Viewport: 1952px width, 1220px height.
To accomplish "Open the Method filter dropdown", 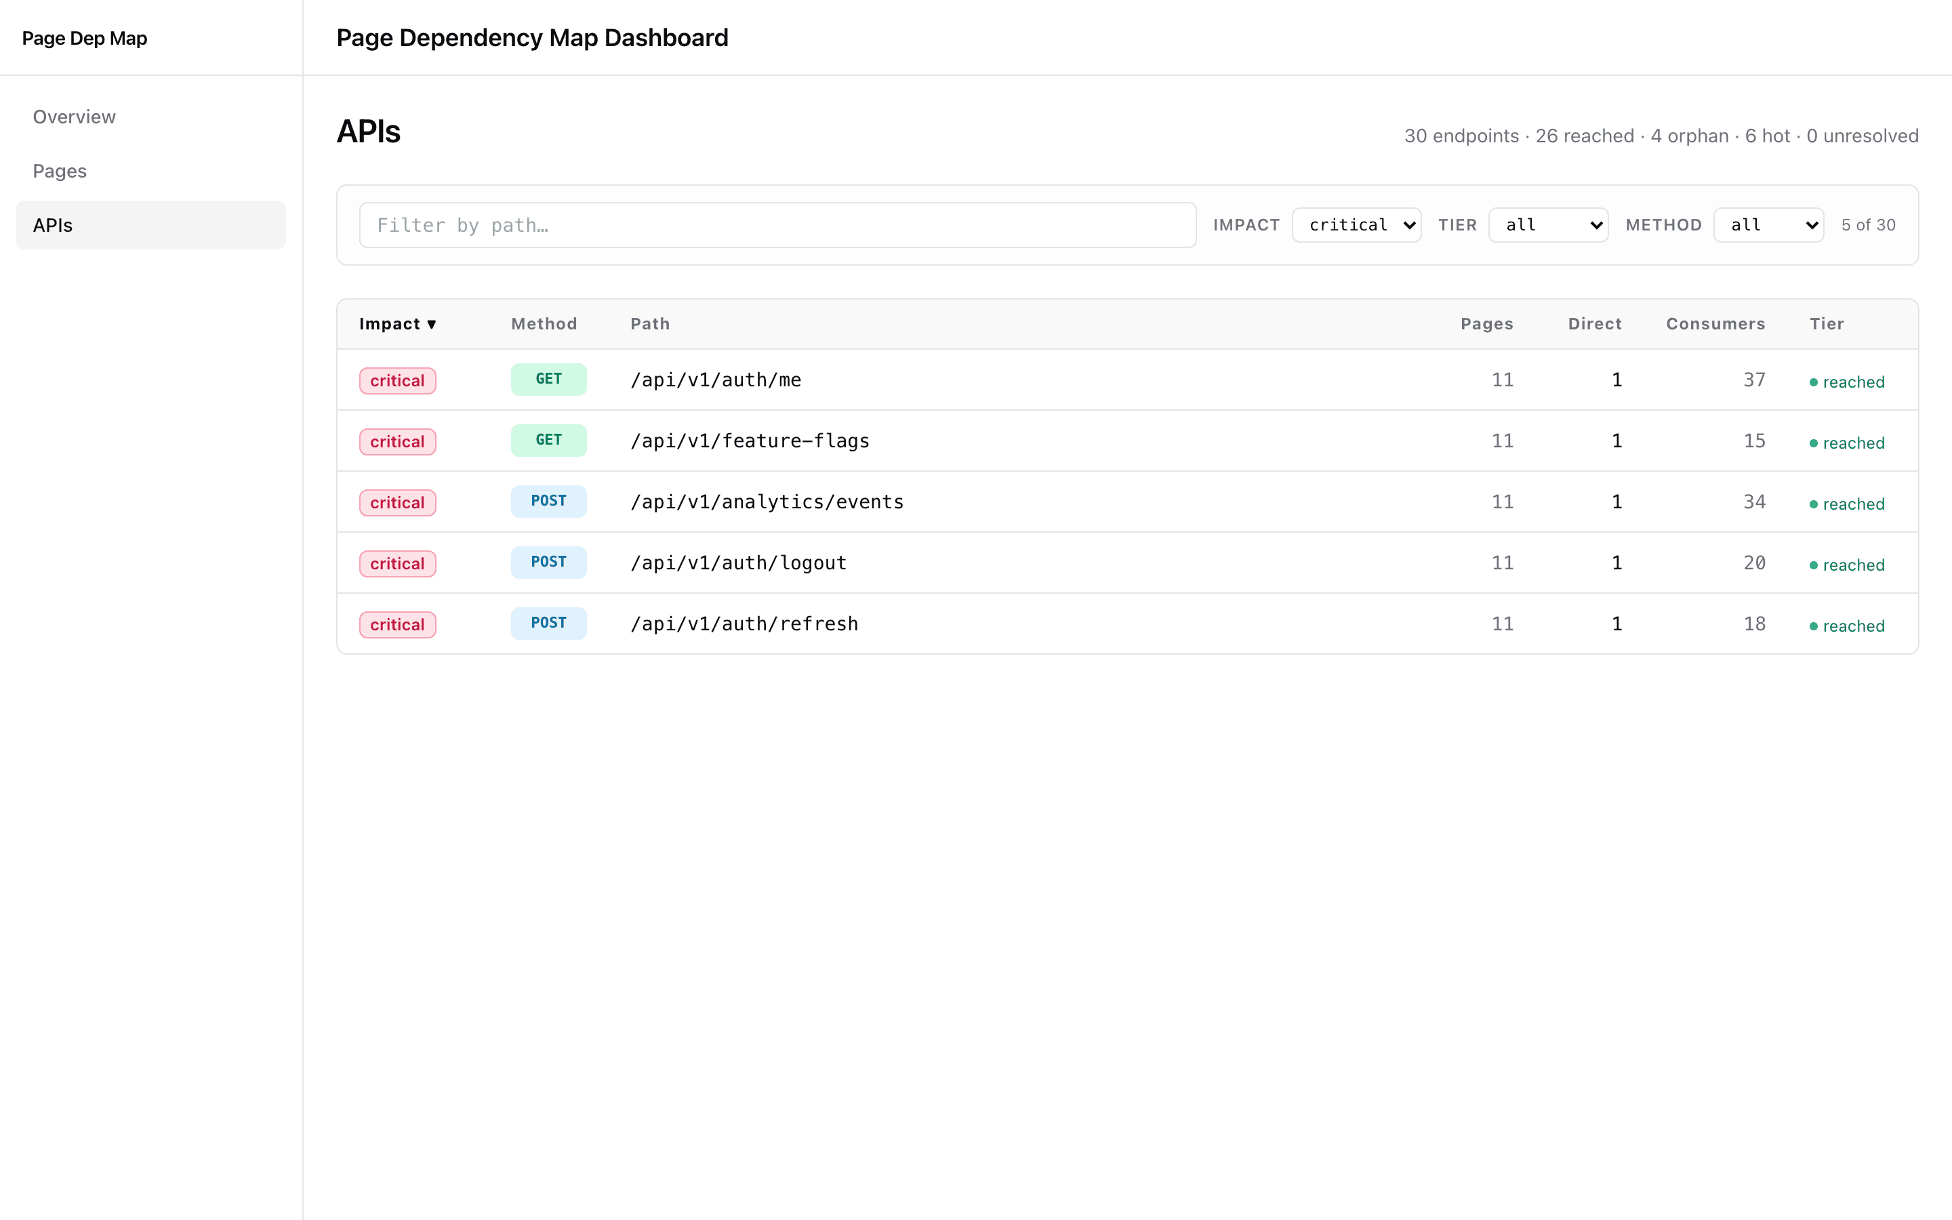I will [1769, 225].
